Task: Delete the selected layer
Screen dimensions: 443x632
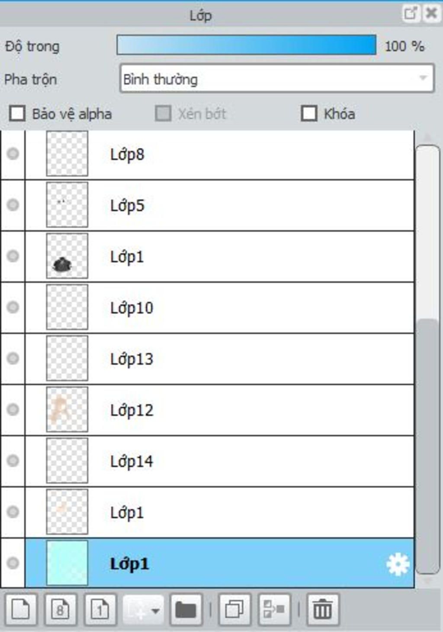Action: tap(322, 610)
